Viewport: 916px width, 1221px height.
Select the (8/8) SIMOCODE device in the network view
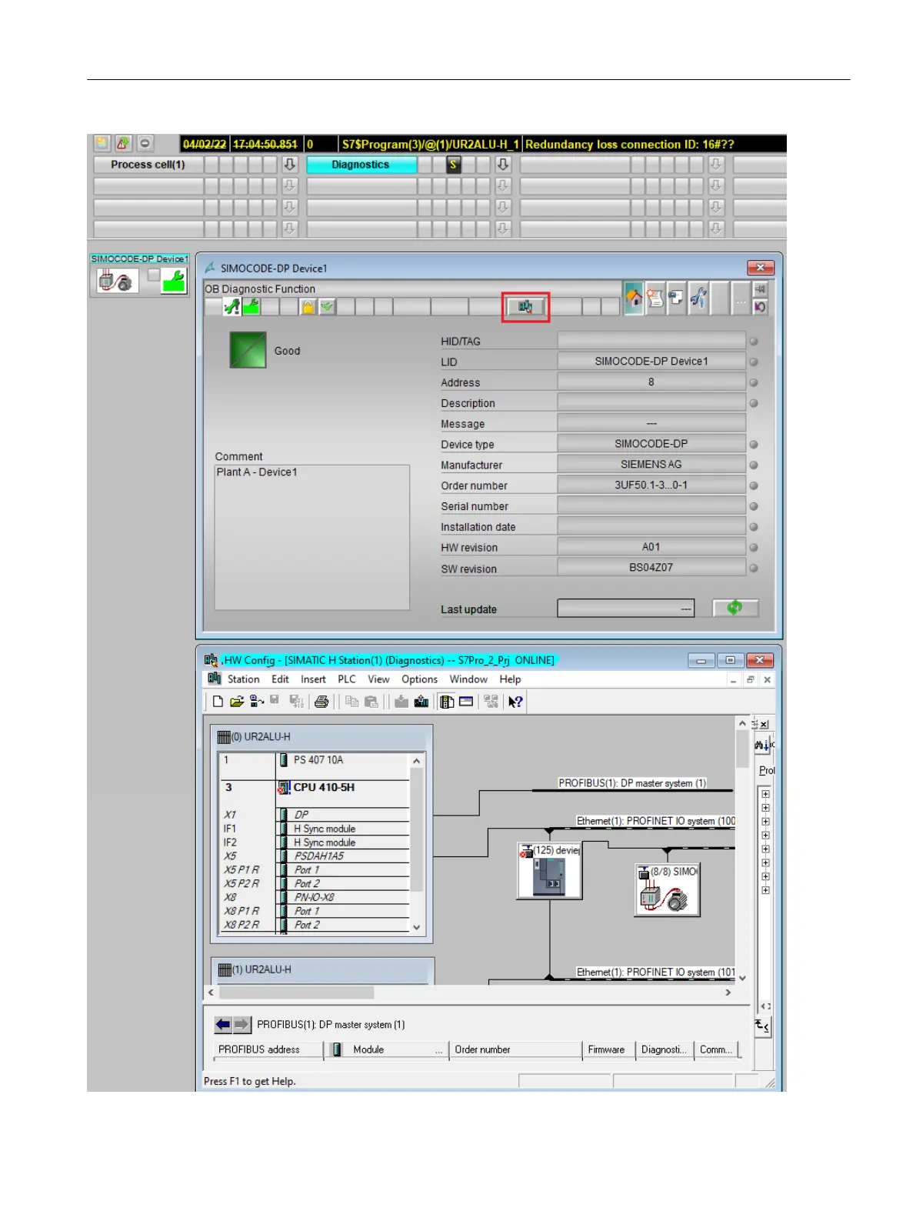(667, 890)
